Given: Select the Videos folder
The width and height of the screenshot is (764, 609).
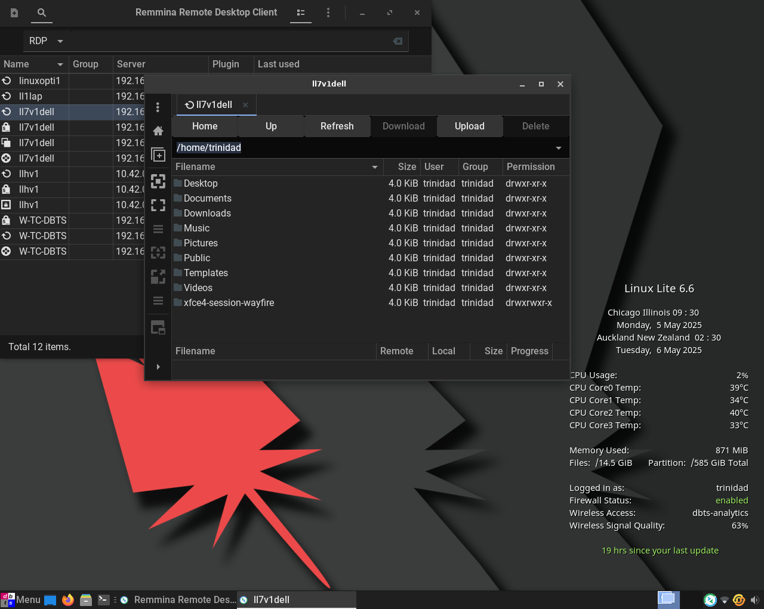Looking at the screenshot, I should click(371, 288).
